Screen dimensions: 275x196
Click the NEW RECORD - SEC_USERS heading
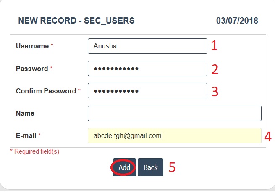[x=76, y=20]
